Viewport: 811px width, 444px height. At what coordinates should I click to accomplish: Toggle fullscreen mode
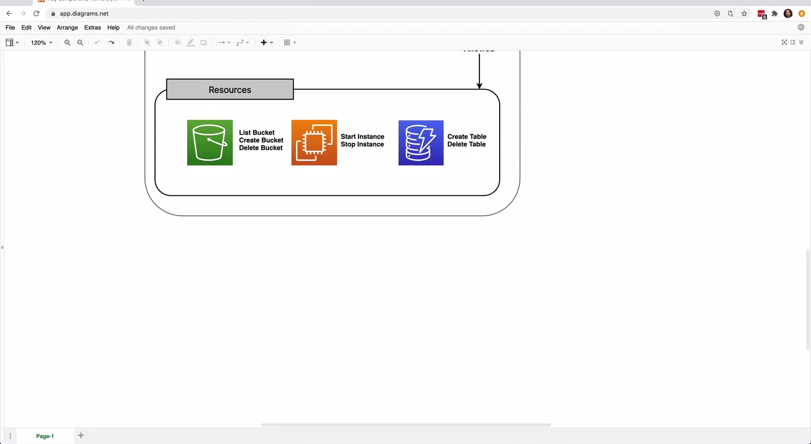[x=784, y=42]
